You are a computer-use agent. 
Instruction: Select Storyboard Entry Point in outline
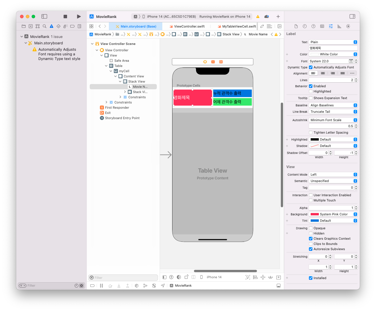[120, 118]
